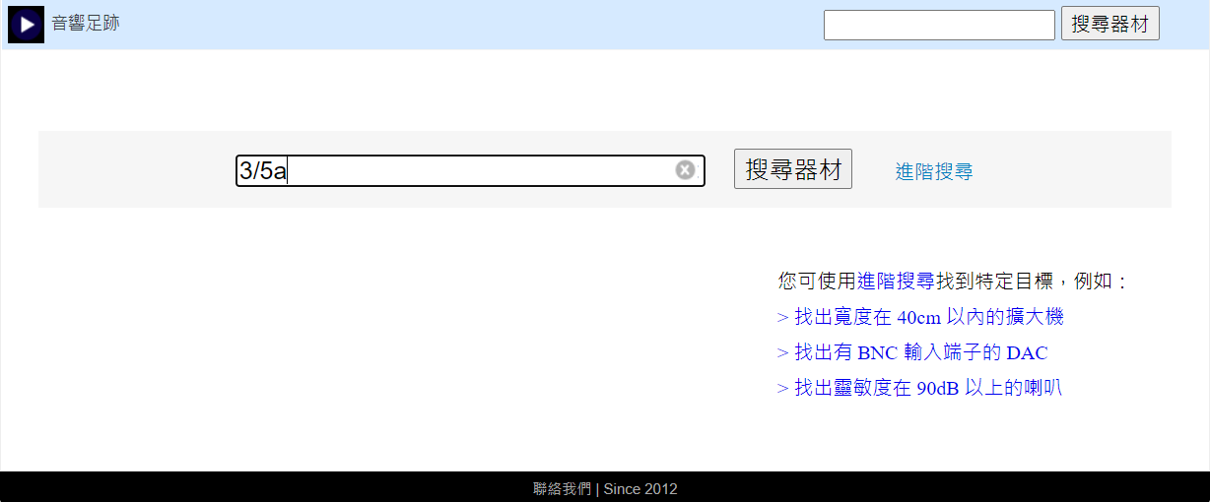Clear the search text with the X icon
This screenshot has width=1210, height=502.
[685, 170]
